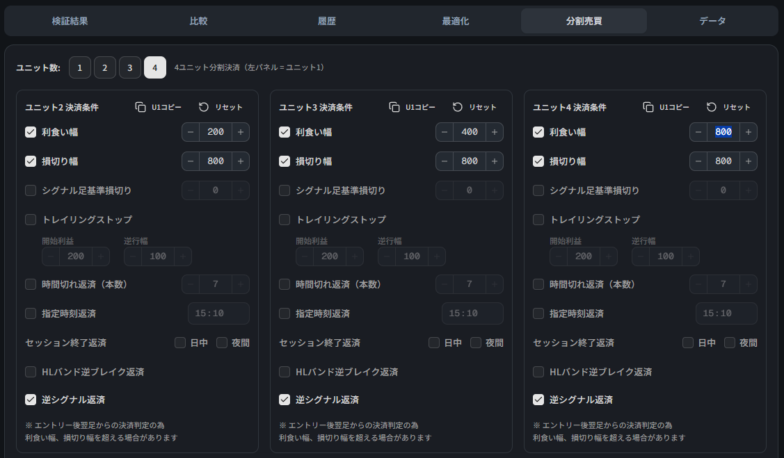Enable トレイリングストップ for ユニット2

point(31,220)
